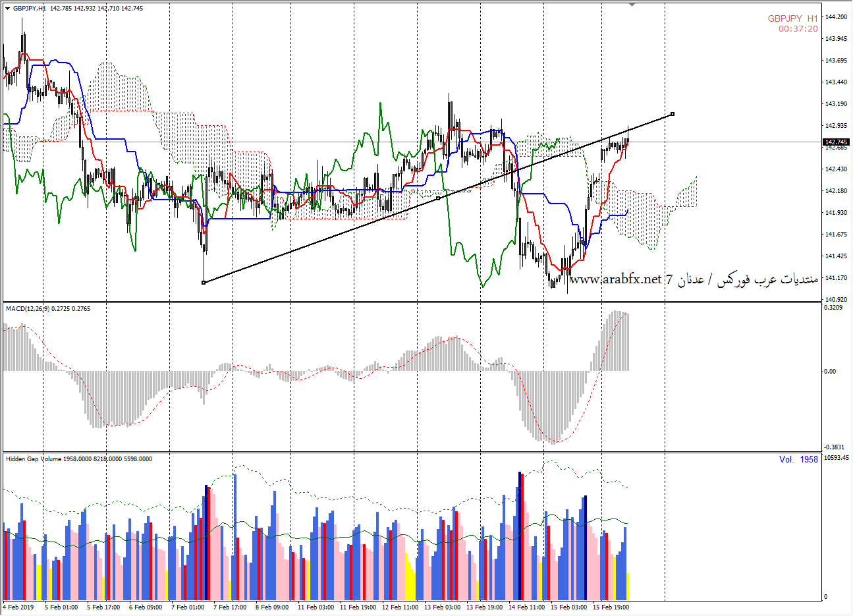The image size is (853, 616).
Task: Click price axis level 142.430
Action: point(837,169)
